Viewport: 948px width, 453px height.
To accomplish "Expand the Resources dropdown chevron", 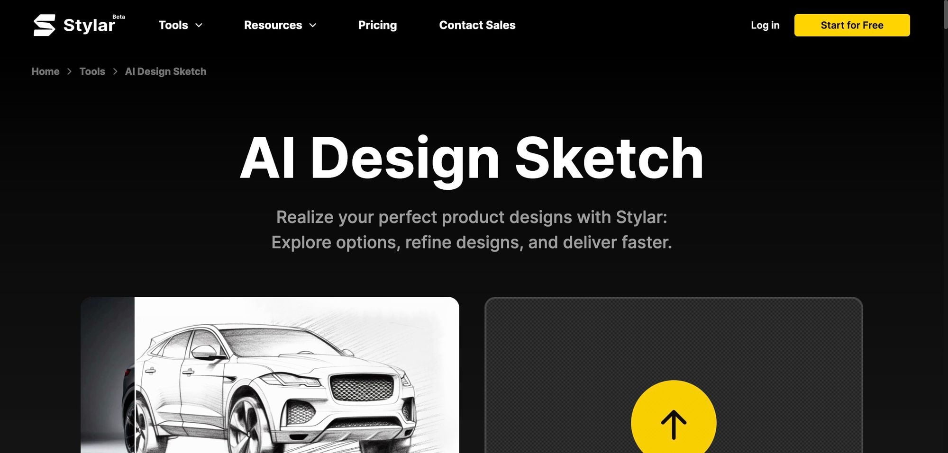I will [313, 25].
